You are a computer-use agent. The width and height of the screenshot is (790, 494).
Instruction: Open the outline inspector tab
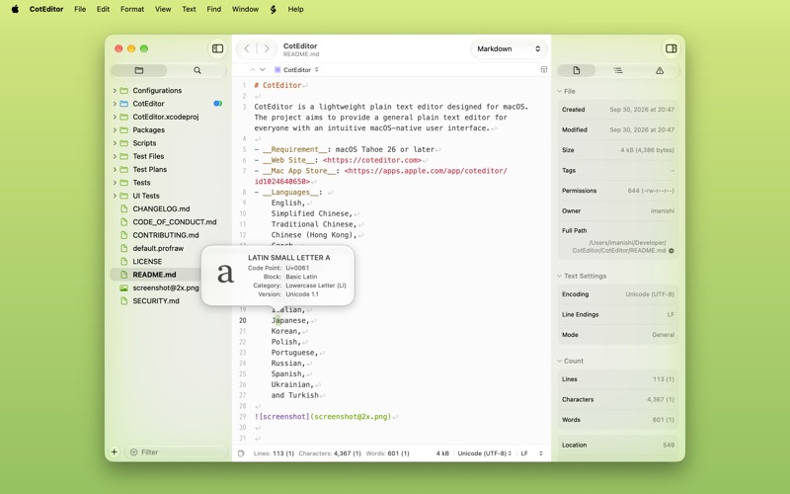[x=618, y=70]
